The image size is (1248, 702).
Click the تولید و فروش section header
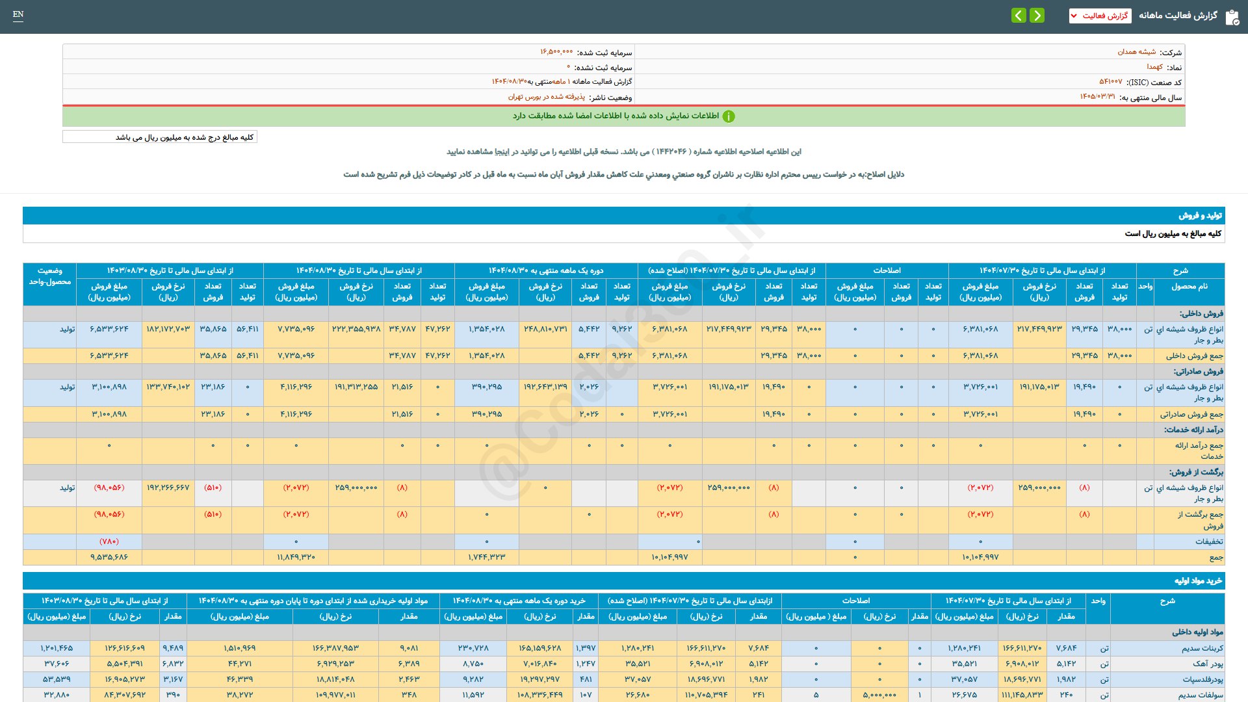[1200, 216]
